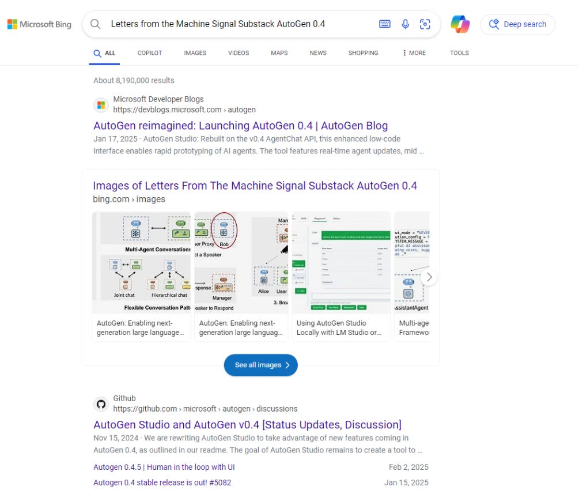Screen dimensions: 579x490
Task: Click Microsoft Developer Blogs site name
Action: point(158,99)
